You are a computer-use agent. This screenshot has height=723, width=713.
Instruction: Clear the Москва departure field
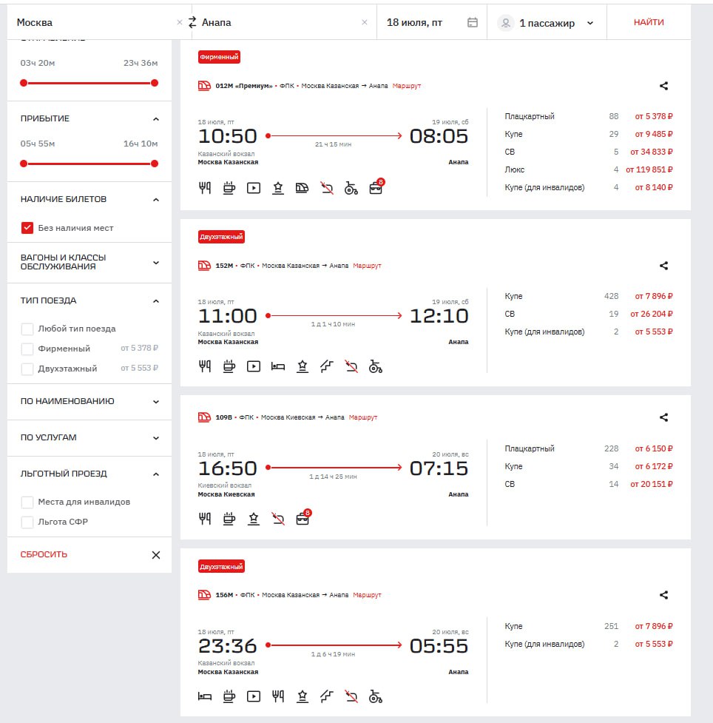pyautogui.click(x=179, y=22)
